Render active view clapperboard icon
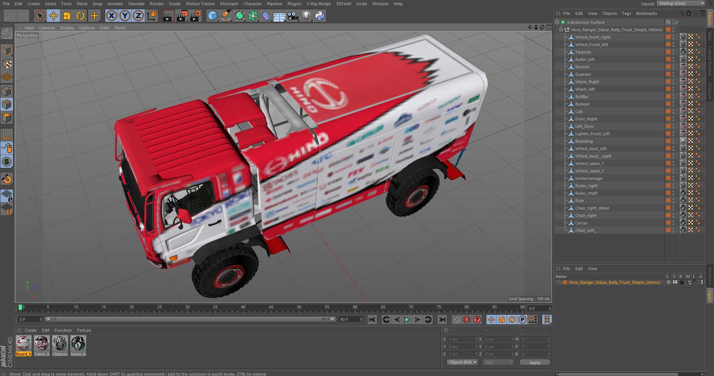 point(168,16)
